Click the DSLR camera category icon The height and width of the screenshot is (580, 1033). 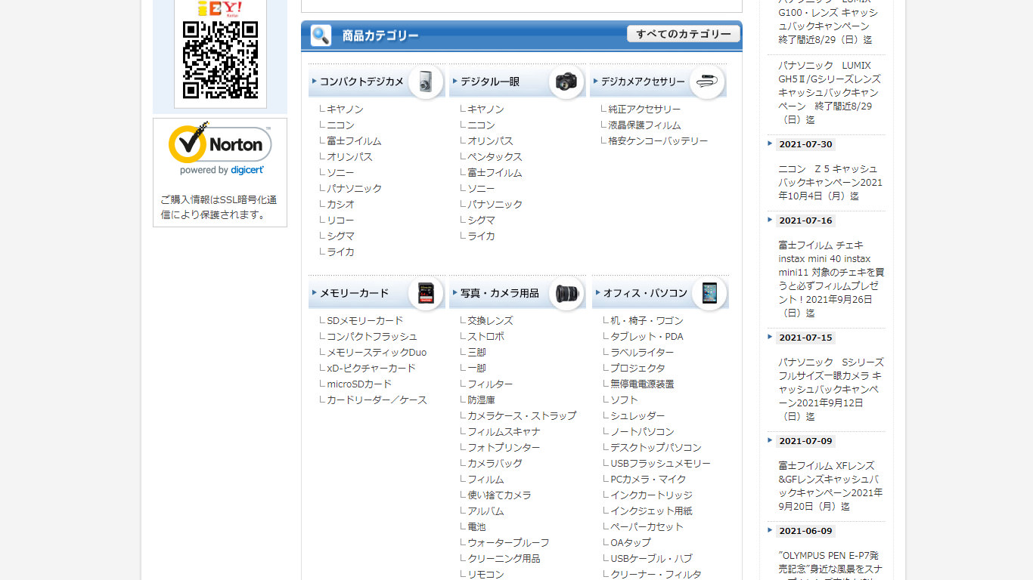(567, 82)
